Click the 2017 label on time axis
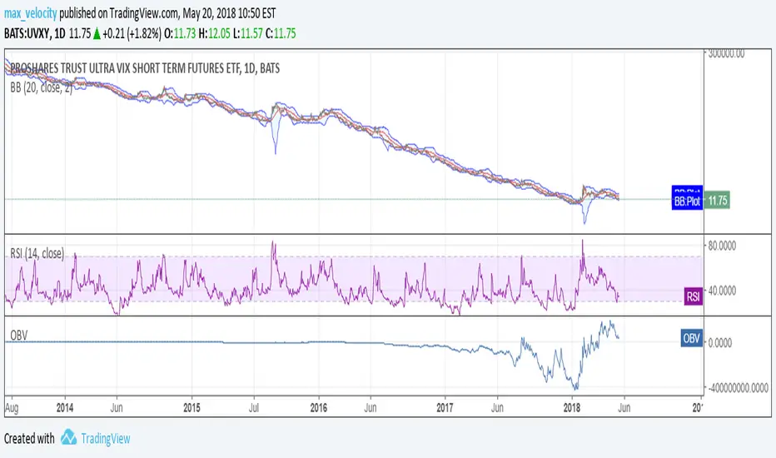 point(445,407)
